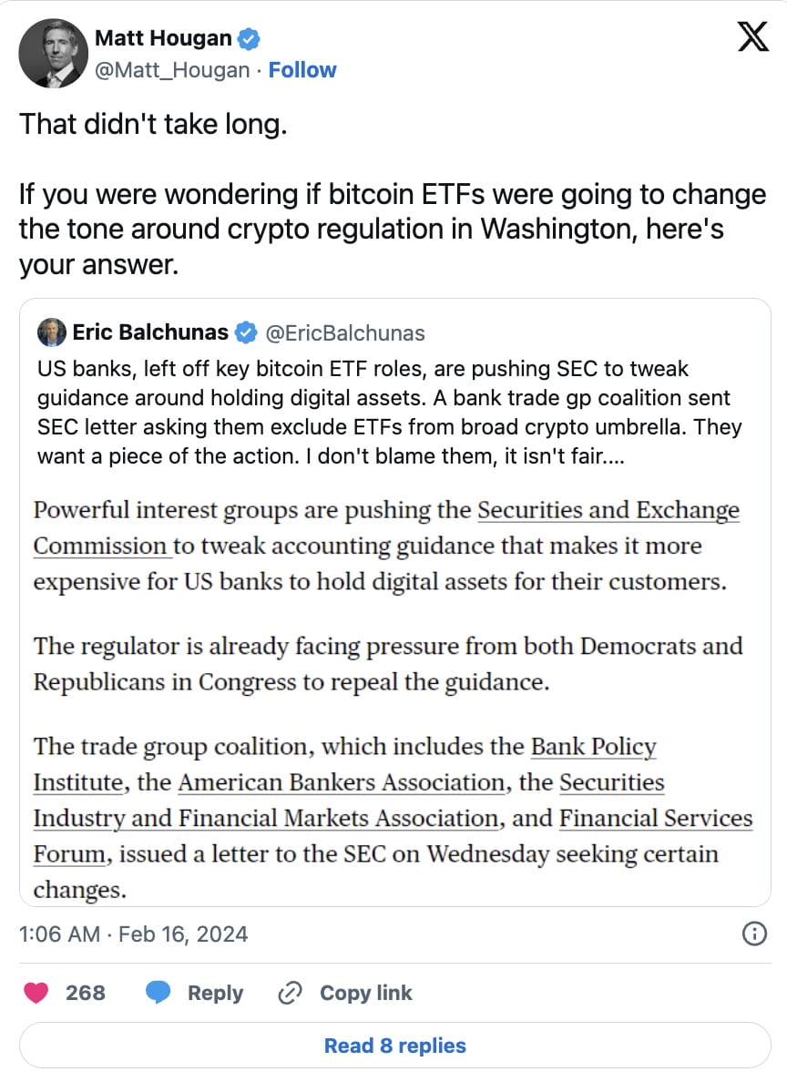Click Eric Balchunas's verified checkmark
This screenshot has height=1082, width=787.
[243, 332]
